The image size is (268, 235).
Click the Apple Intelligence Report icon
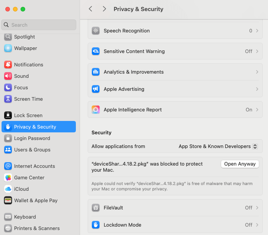[x=96, y=109]
